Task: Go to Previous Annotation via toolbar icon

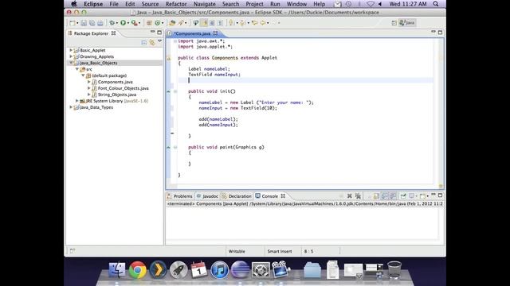Action: click(x=242, y=23)
